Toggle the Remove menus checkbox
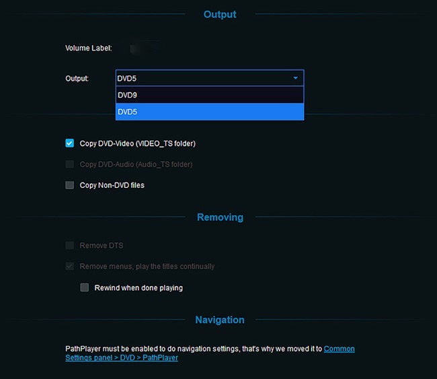Screen dimensions: 437x379 (x=70, y=267)
